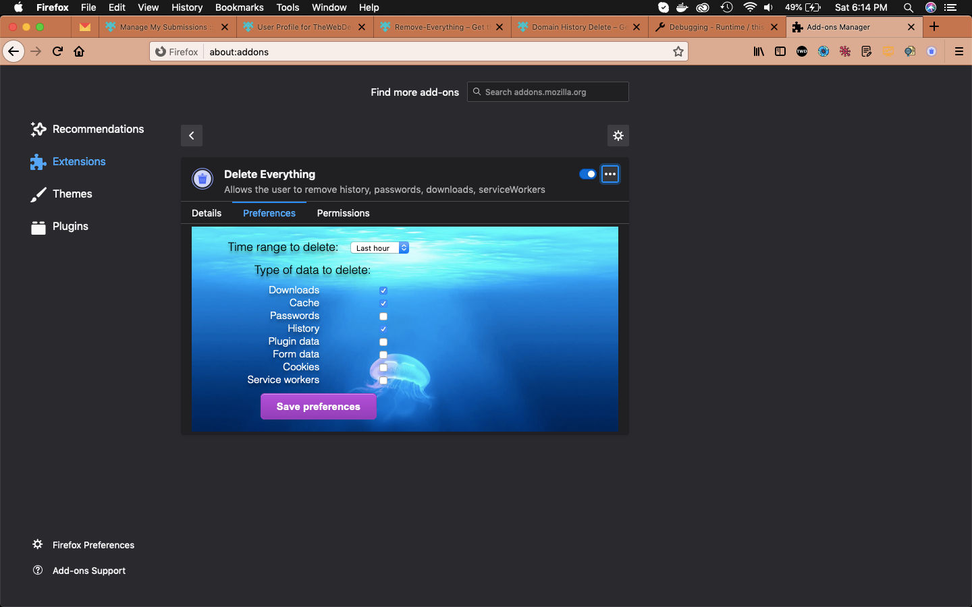Open the Time range Last hour dropdown

379,248
